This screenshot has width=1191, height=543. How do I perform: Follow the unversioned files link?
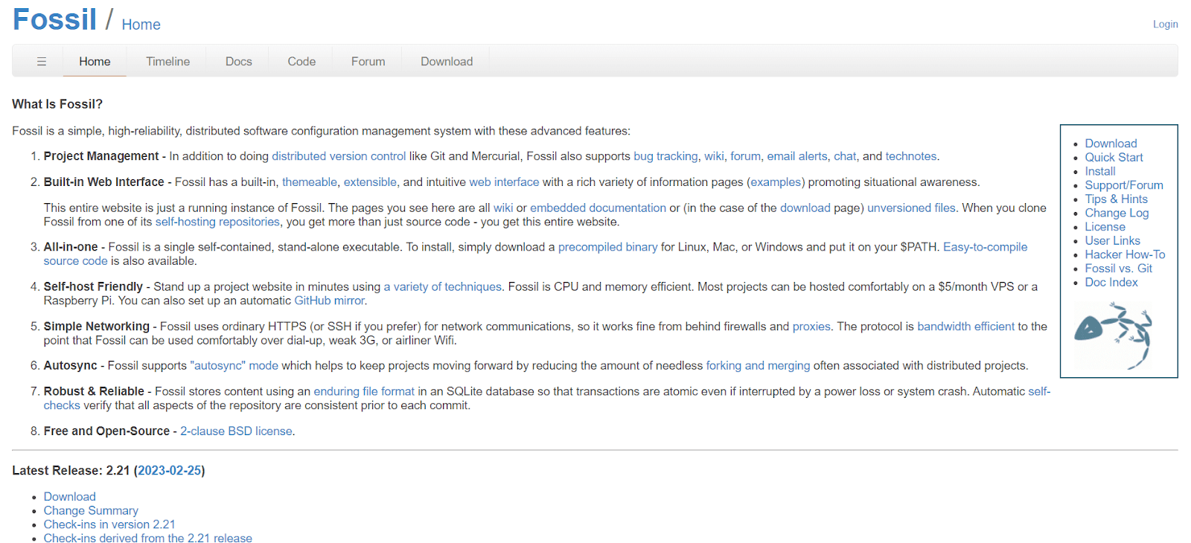[x=911, y=208]
